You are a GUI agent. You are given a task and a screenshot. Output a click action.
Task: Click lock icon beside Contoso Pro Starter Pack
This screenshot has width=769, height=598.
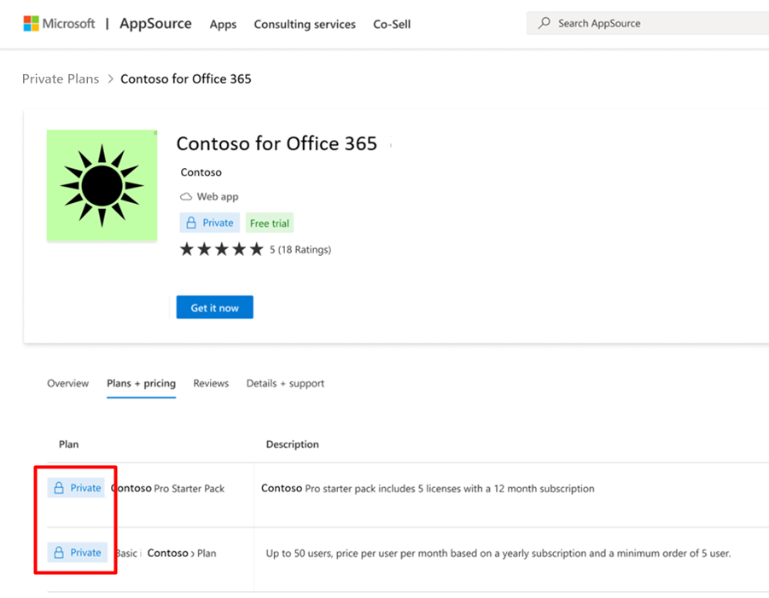click(x=59, y=488)
